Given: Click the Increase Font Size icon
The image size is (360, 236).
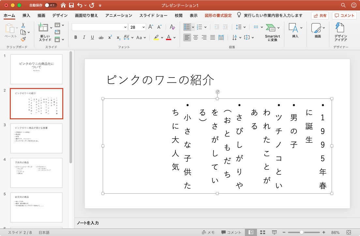Looking at the screenshot, I should [151, 27].
